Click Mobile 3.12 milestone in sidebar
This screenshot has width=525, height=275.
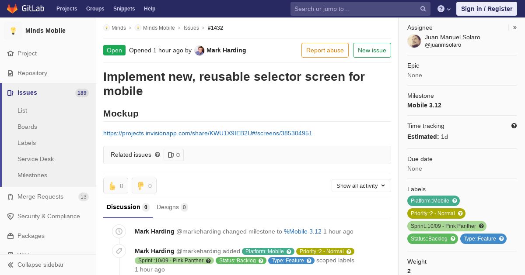tap(424, 105)
